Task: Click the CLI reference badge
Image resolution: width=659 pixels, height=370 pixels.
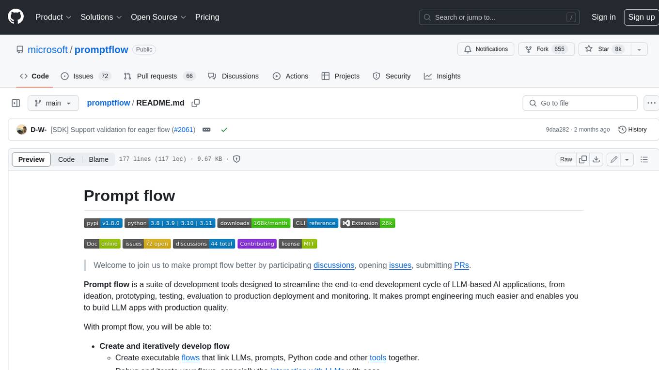Action: (x=315, y=223)
